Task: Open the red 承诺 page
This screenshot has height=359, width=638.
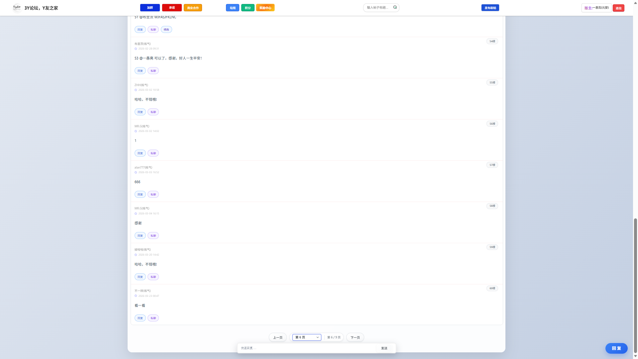Action: pyautogui.click(x=172, y=8)
